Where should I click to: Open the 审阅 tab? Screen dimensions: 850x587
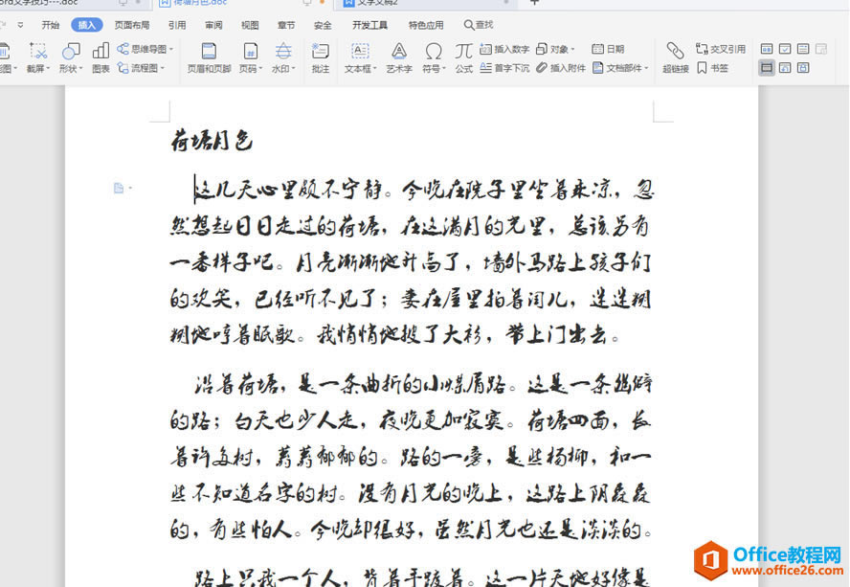coord(213,25)
